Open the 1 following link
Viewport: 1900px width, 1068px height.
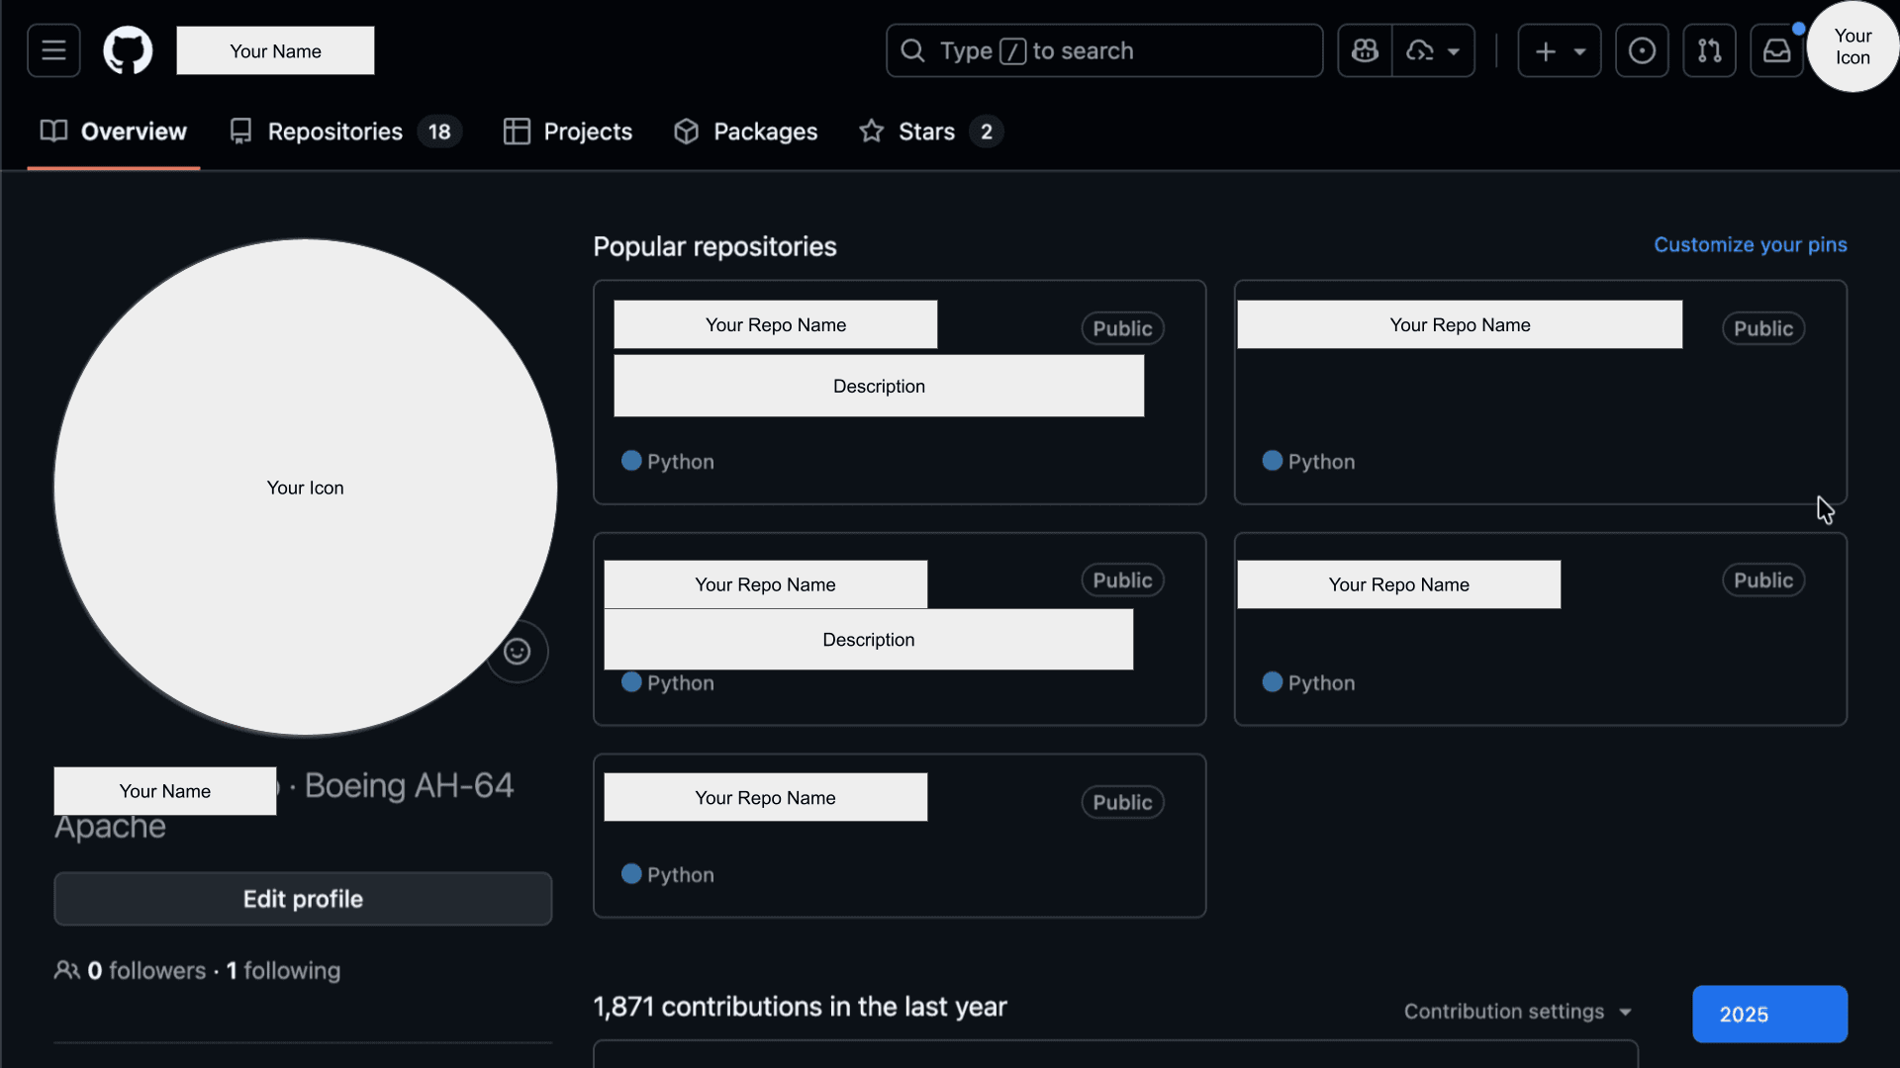tap(283, 970)
